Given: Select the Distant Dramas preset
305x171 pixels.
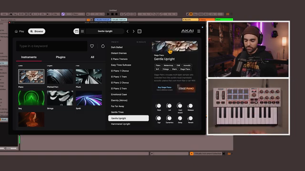Looking at the screenshot, I should point(119,53).
